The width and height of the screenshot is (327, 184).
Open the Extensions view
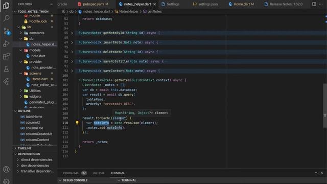[6, 56]
